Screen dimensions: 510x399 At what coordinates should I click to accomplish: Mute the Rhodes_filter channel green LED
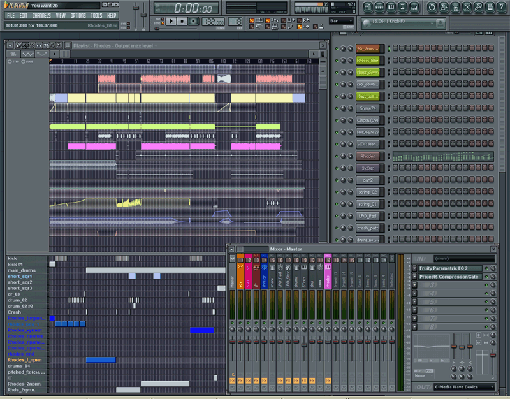[x=337, y=61]
